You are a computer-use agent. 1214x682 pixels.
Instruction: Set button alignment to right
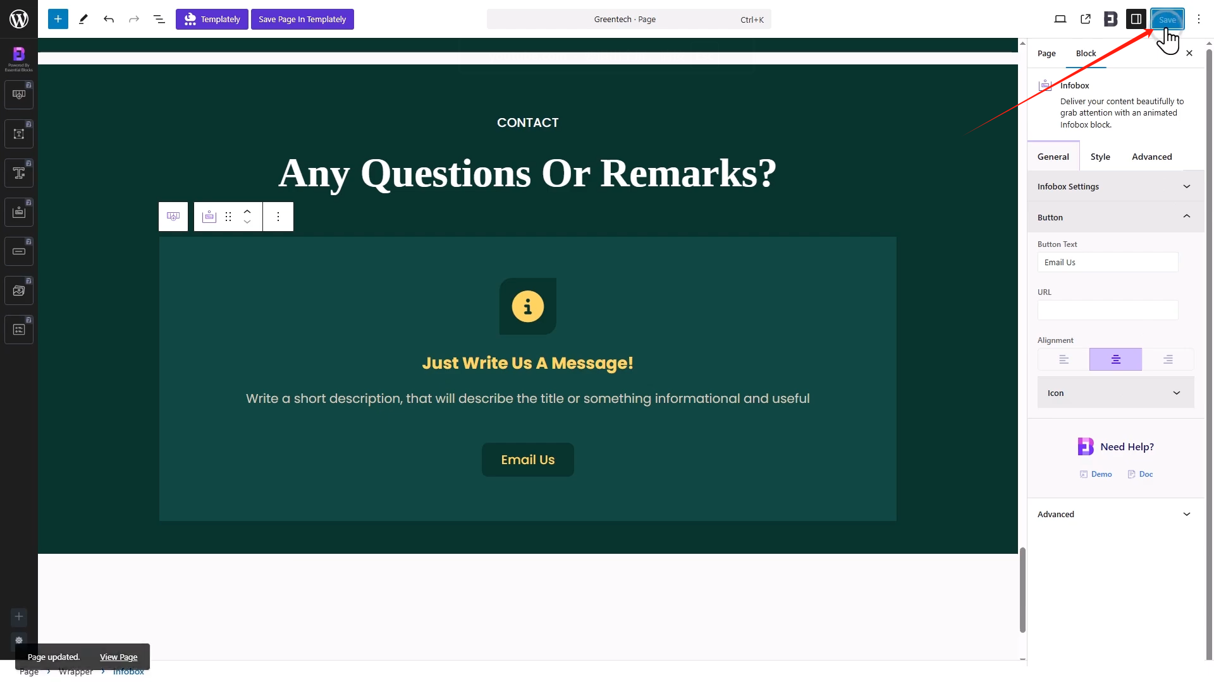tap(1168, 359)
